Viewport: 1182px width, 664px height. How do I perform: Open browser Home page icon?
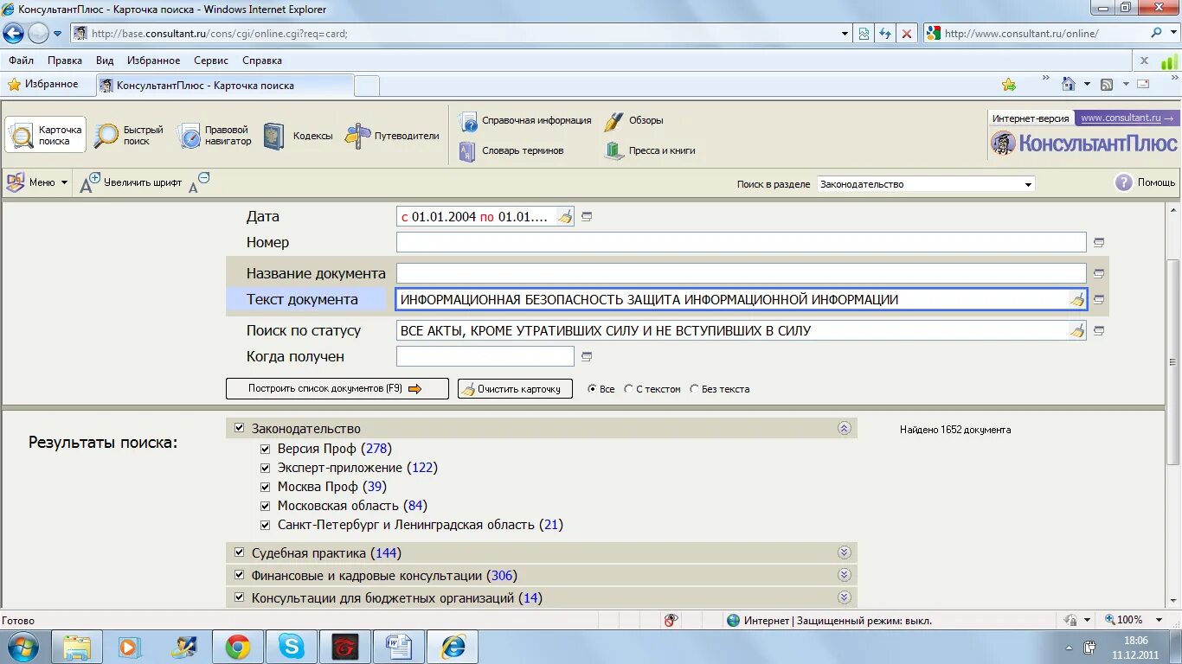(1069, 84)
